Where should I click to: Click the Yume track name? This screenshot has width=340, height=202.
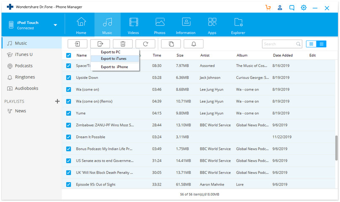(x=80, y=113)
